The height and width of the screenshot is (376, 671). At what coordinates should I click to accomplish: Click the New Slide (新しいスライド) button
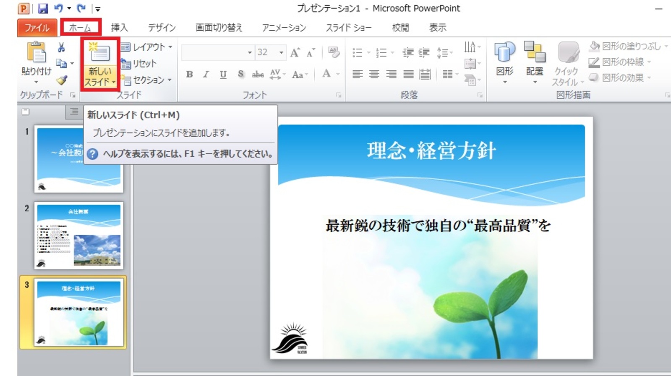(99, 53)
